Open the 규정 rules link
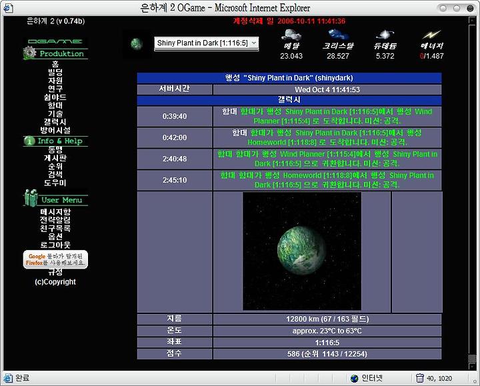This screenshot has width=480, height=386. pos(55,272)
